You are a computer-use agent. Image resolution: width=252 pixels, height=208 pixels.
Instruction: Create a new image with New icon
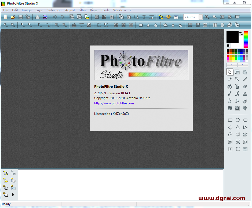click(5, 17)
